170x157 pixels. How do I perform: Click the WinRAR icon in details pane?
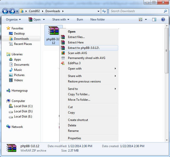11,148
